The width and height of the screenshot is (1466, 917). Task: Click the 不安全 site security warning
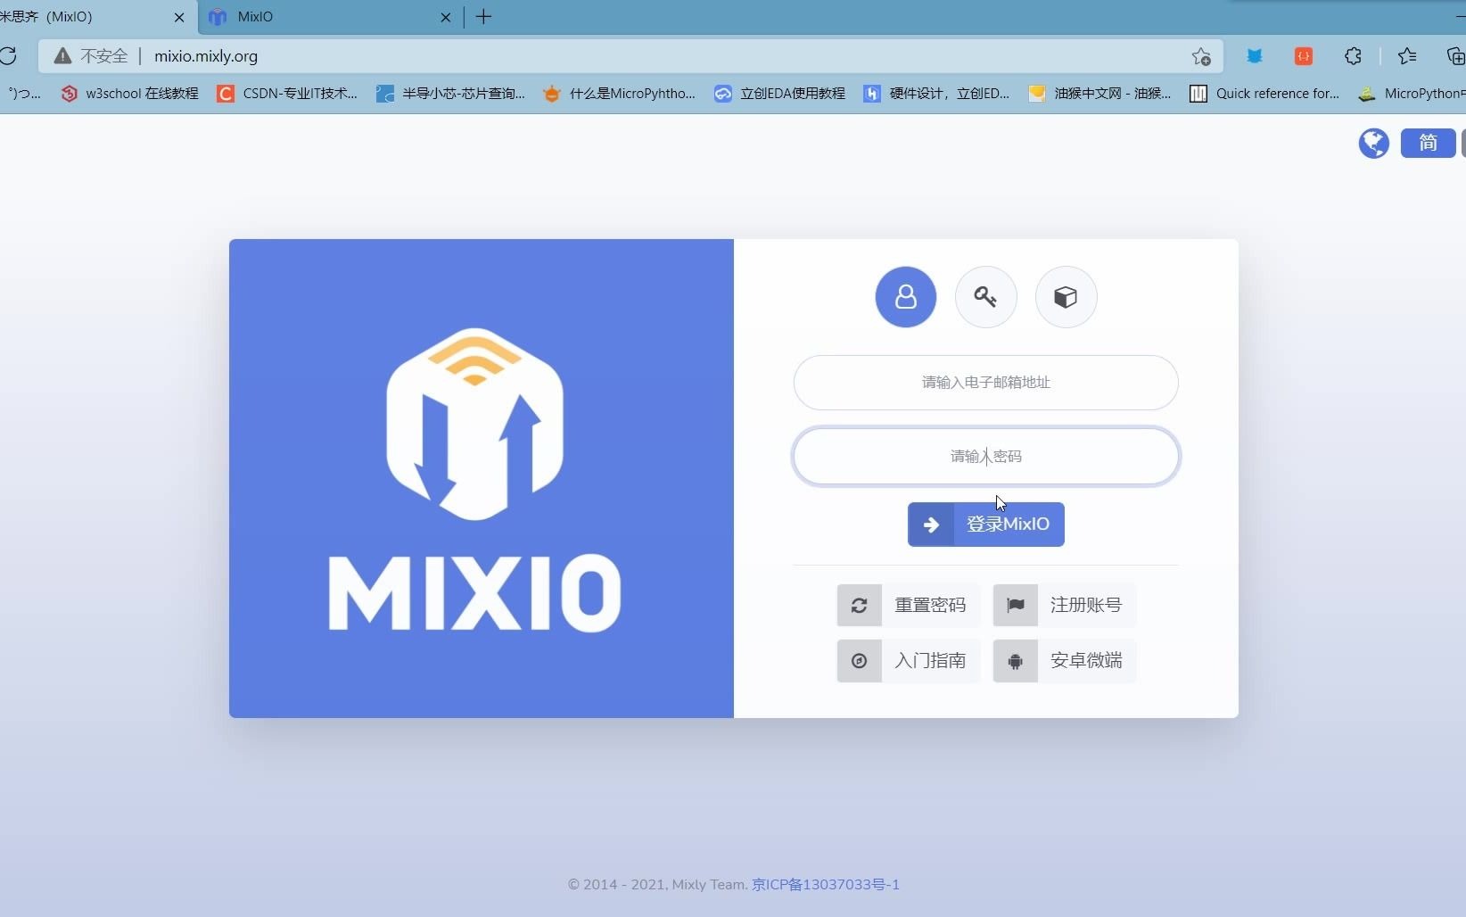(91, 56)
